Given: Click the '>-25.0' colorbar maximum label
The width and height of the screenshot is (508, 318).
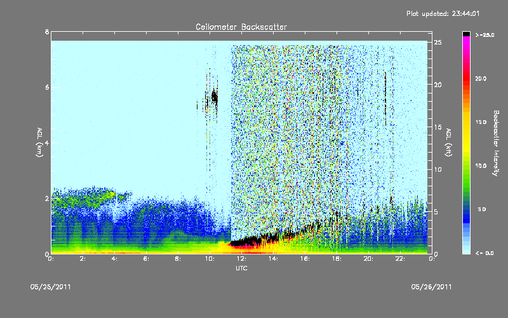Looking at the screenshot, I should tap(485, 35).
